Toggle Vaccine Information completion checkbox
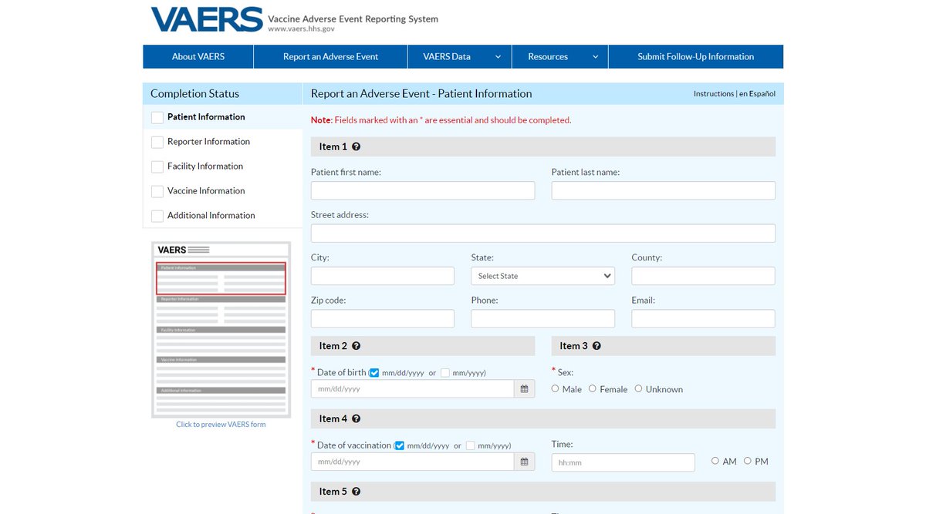 tap(157, 191)
